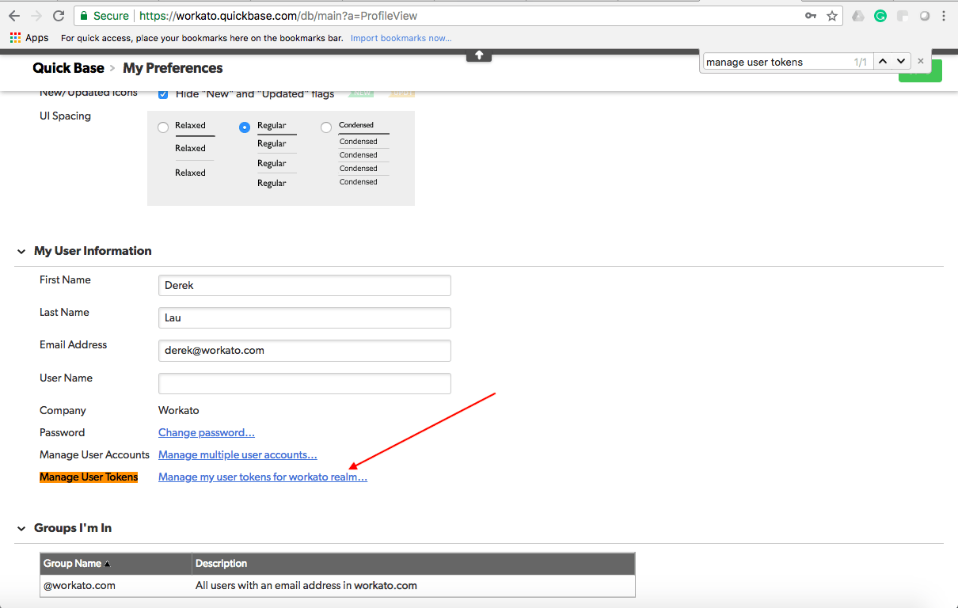
Task: Click the saved password key icon
Action: tap(811, 16)
